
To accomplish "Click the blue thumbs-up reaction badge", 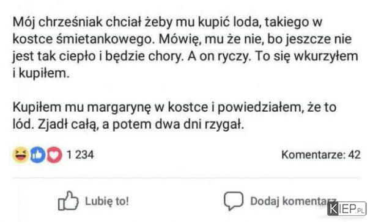I will tap(37, 155).
